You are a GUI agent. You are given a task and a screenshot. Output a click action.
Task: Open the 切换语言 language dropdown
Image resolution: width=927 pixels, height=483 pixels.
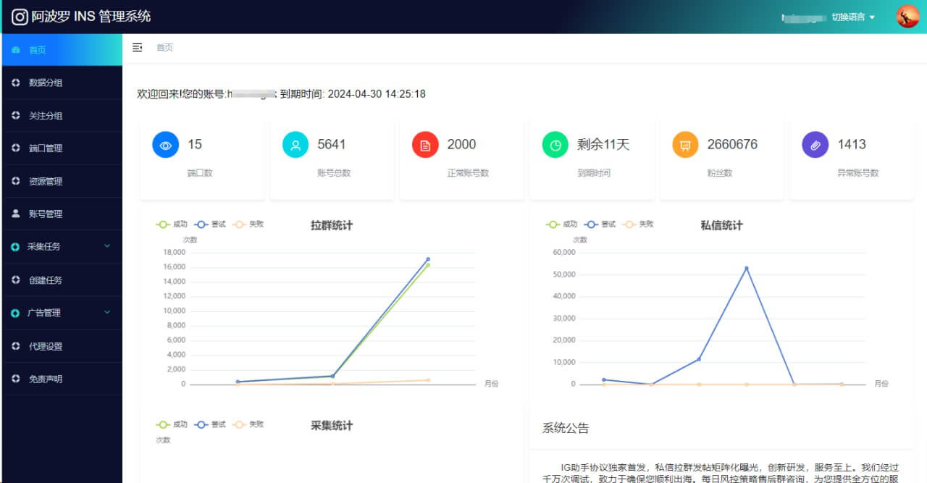[853, 17]
